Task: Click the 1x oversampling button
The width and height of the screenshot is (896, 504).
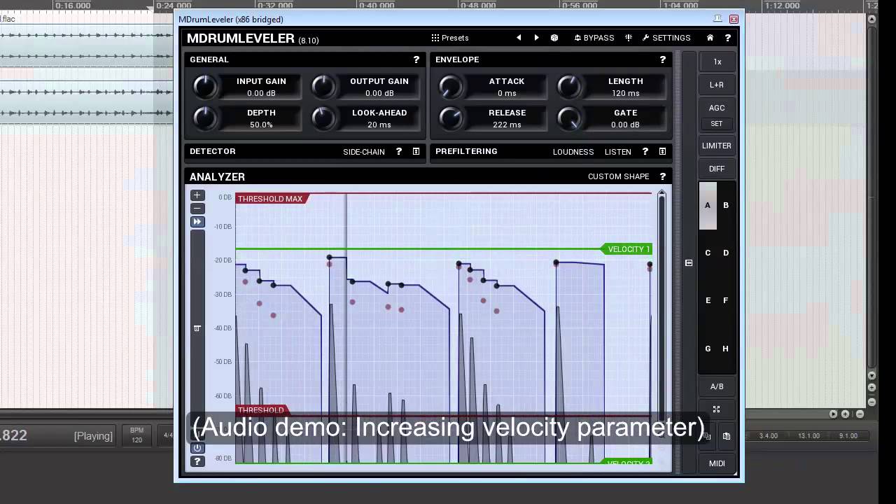Action: tap(717, 62)
